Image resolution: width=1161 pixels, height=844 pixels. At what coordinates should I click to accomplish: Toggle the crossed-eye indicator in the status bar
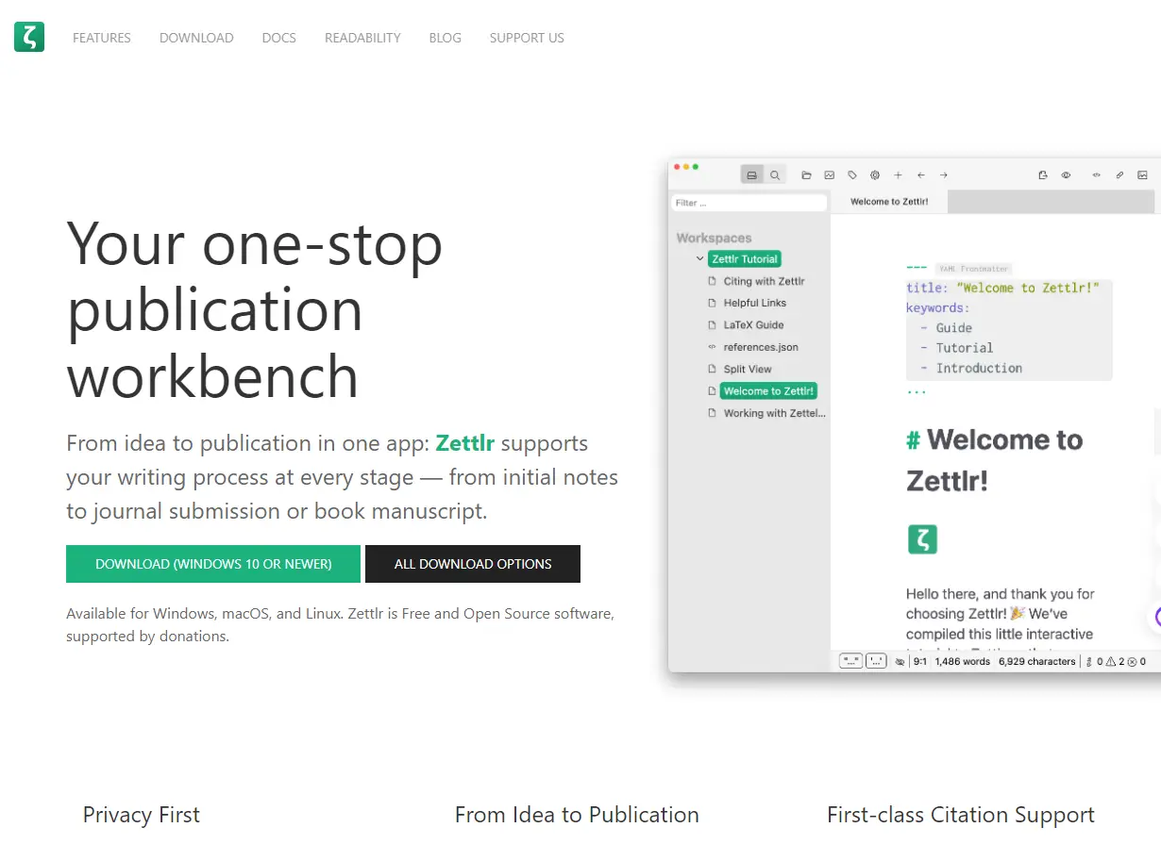[x=899, y=661]
